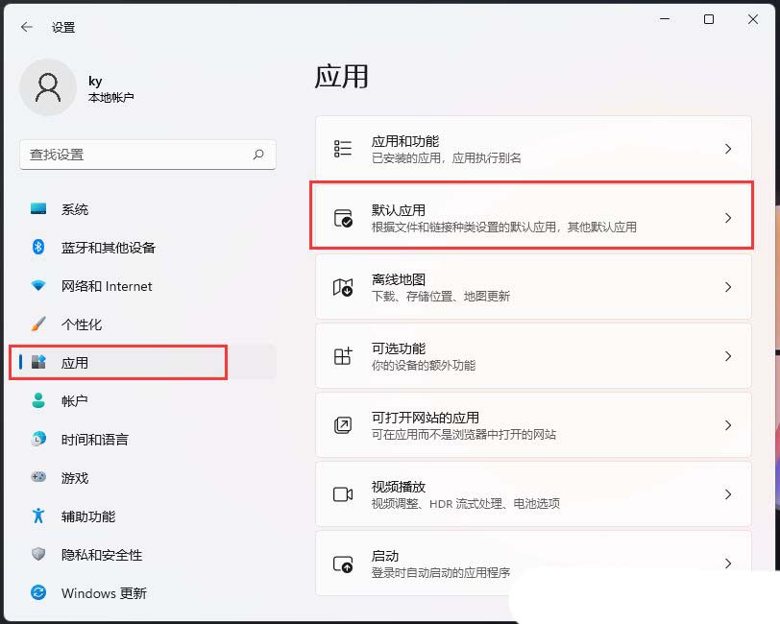This screenshot has height=624, width=780.
Task: Click the search magnifier icon
Action: coord(258,155)
